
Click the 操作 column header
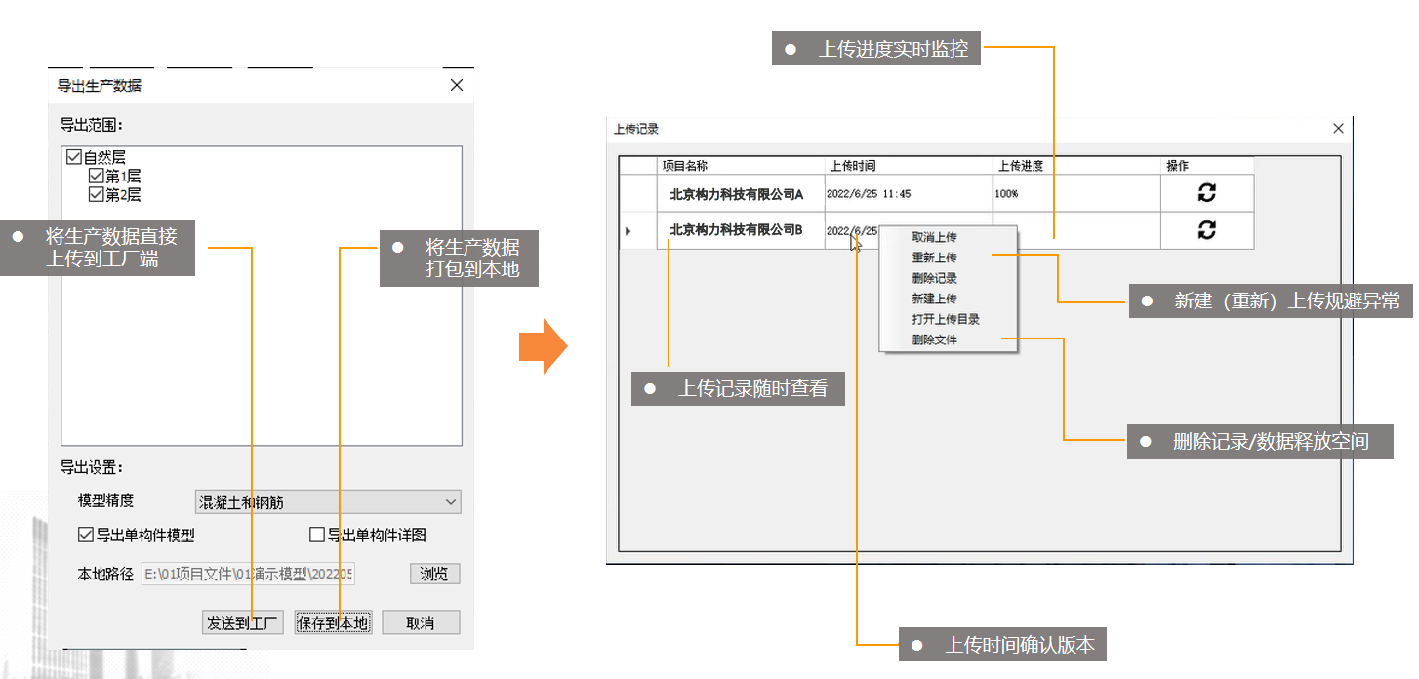tap(1207, 166)
